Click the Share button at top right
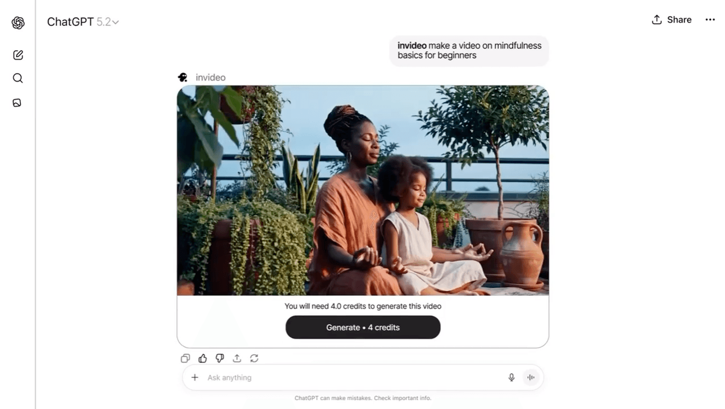 672,20
